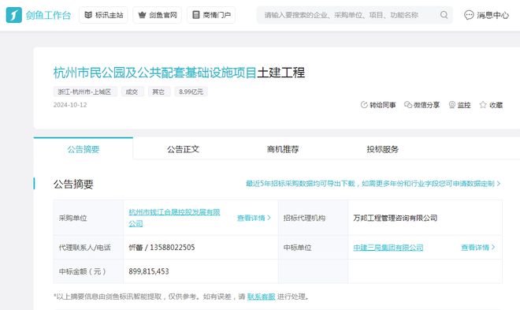Image resolution: width=520 pixels, height=310 pixels.
Task: Click the agency name 万邦工程管理咨询有限公司
Action: tap(395, 218)
